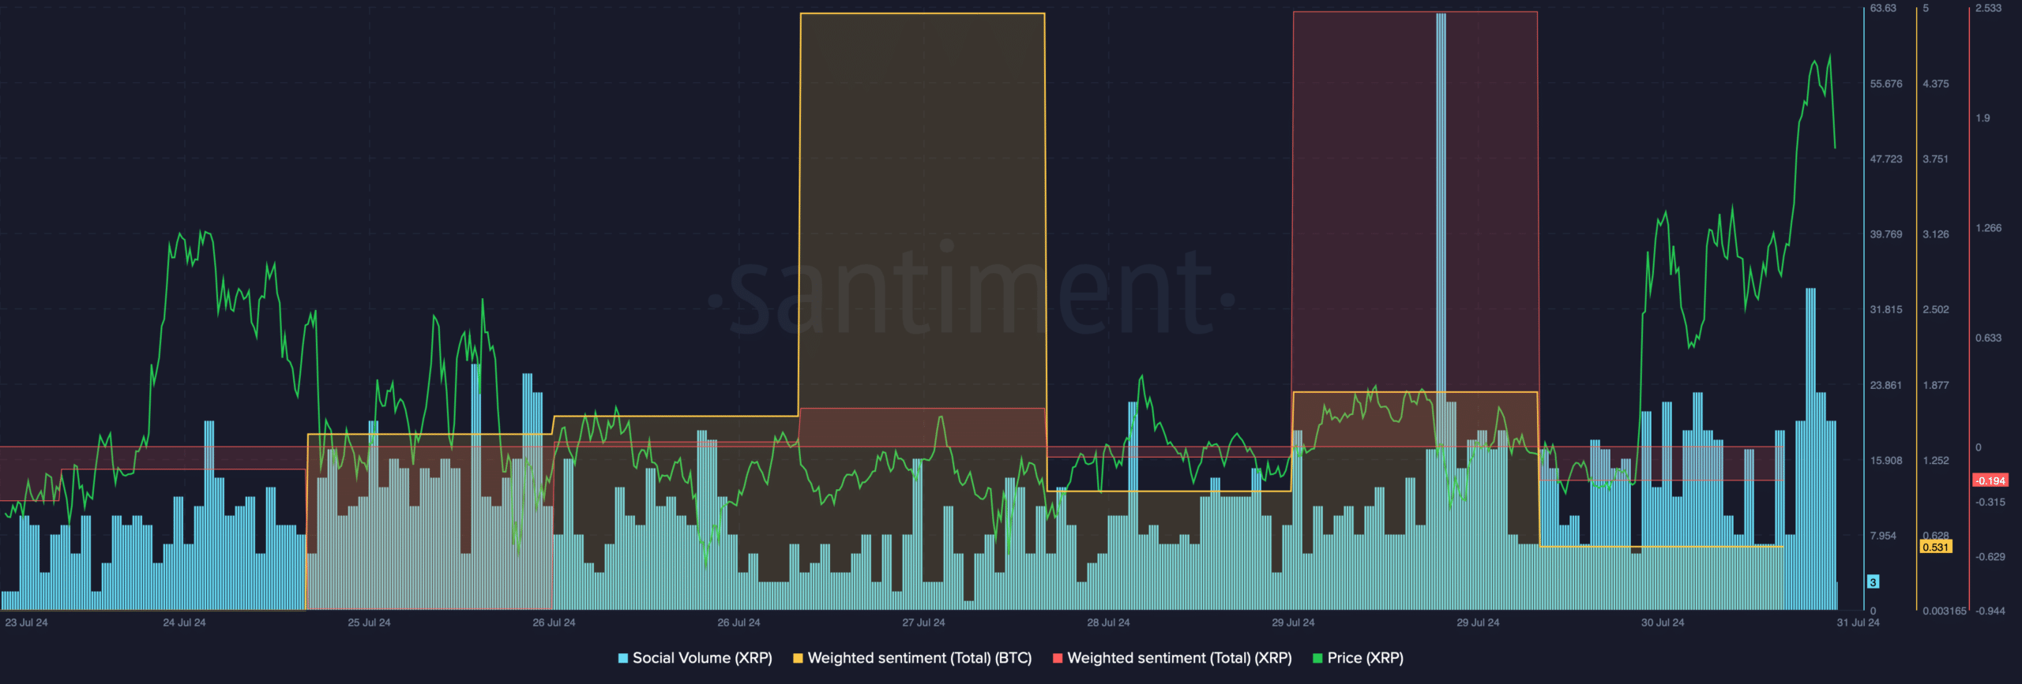The height and width of the screenshot is (684, 2022).
Task: Click the 15.908 axis value
Action: (1886, 460)
